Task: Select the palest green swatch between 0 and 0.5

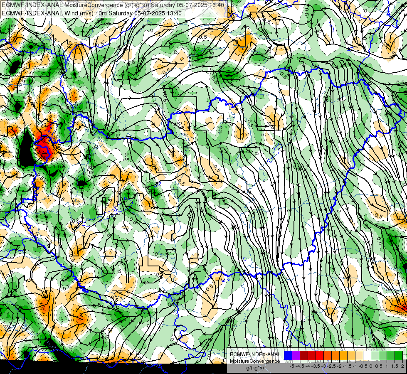Action: click(375, 356)
